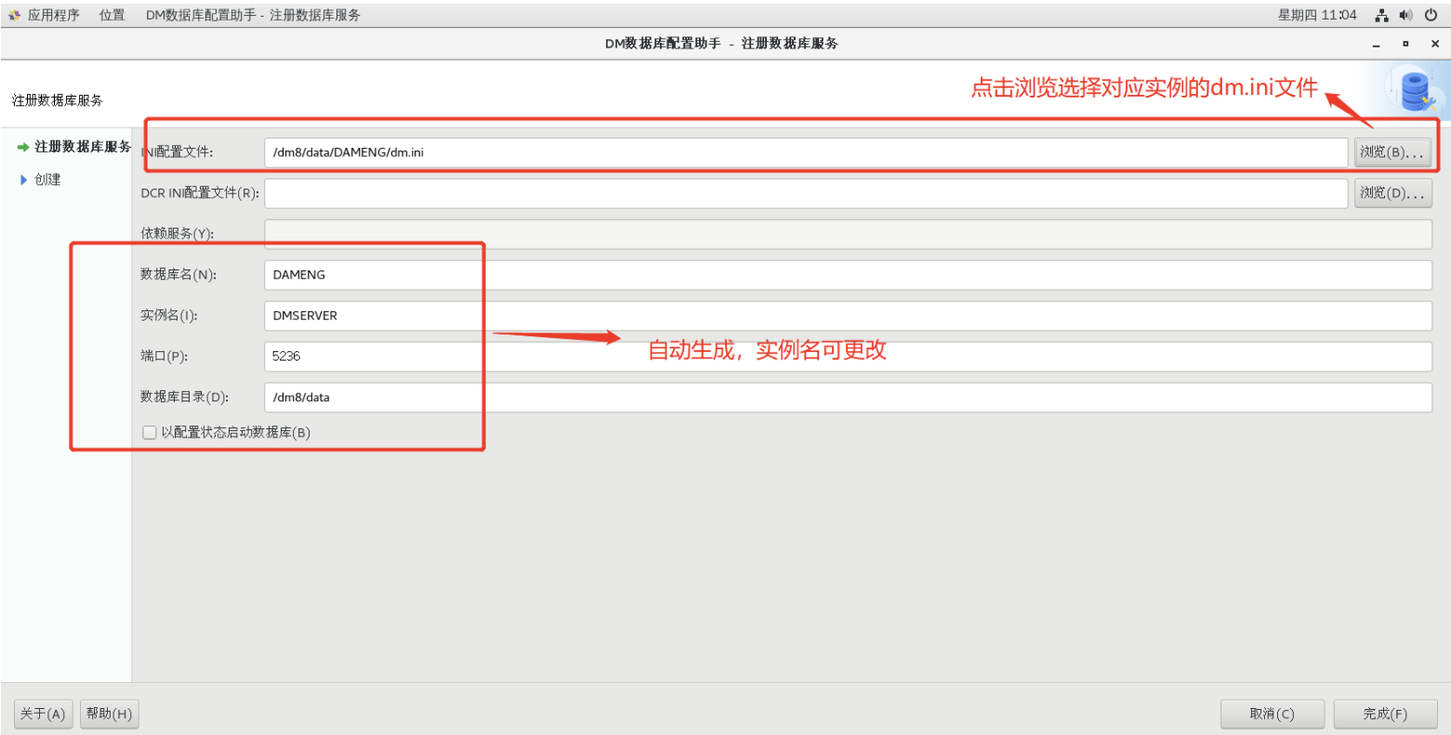
Task: Click the INI配置文件 path input field
Action: point(806,152)
